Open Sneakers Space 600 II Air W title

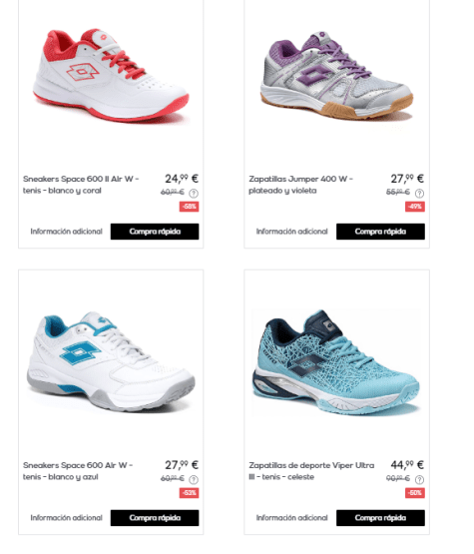81,185
